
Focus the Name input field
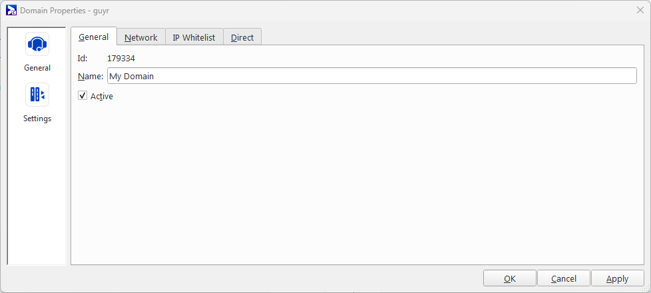point(371,77)
